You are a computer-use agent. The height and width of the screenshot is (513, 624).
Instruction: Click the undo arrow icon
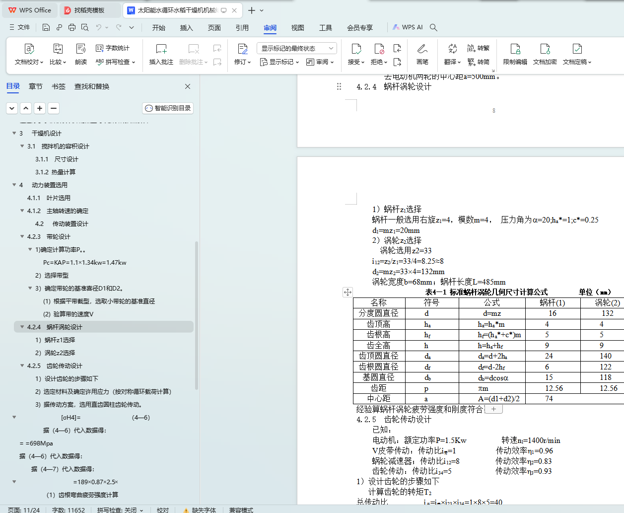click(99, 27)
